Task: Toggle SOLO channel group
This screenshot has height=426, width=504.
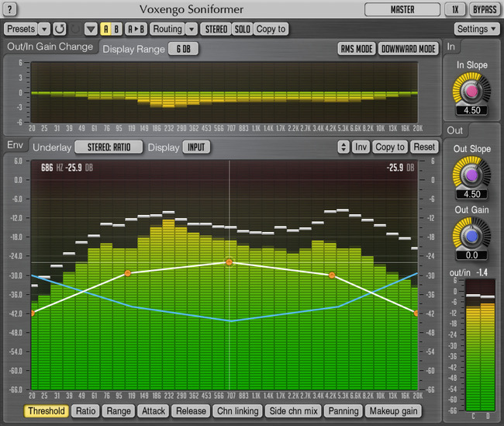Action: point(243,29)
